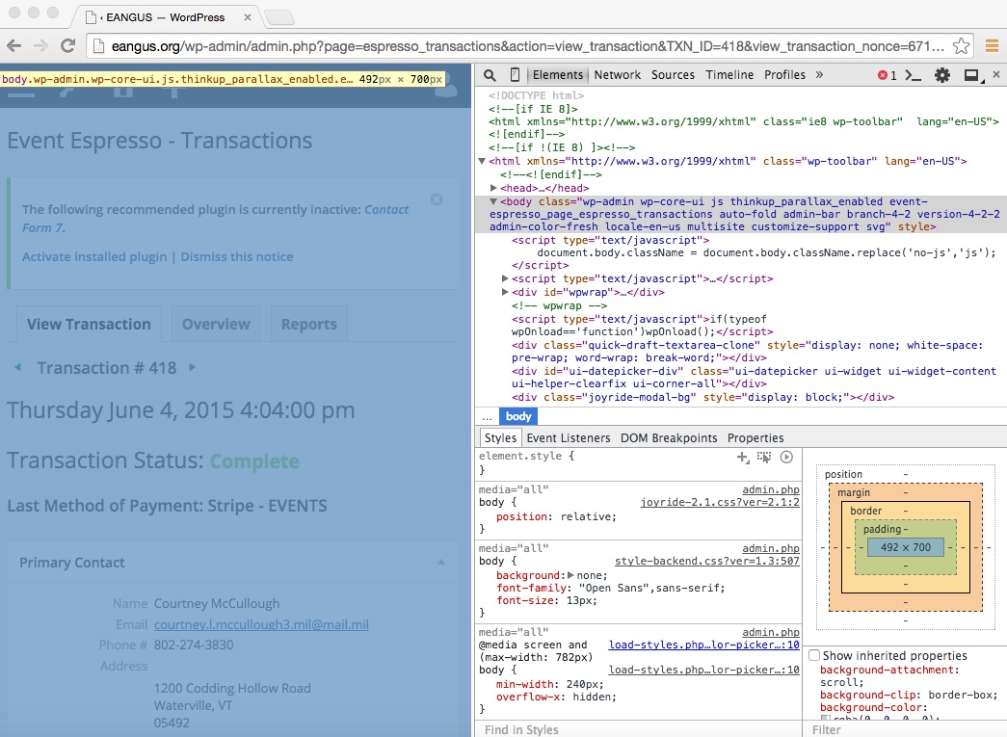
Task: Open style-backend.css?ver=1.3:507 source link
Action: [707, 561]
